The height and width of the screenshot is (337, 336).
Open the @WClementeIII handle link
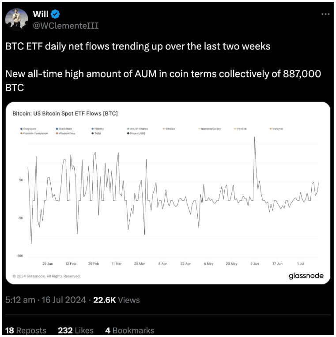coord(66,26)
